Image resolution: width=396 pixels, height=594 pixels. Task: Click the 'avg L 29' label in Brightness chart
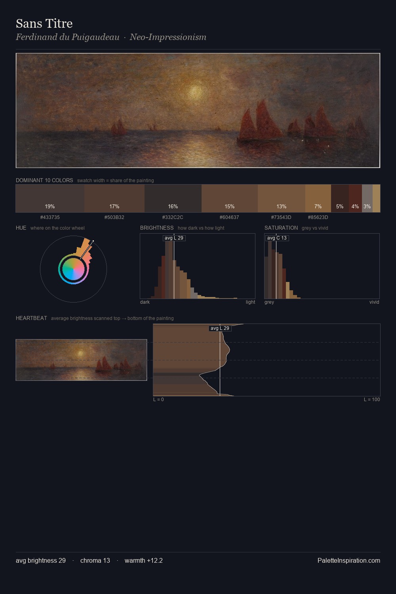coord(174,238)
